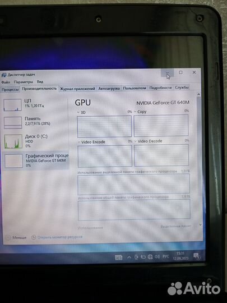This screenshot has height=303, width=227.
Task: Select the Производительность tab
Action: coord(39,89)
